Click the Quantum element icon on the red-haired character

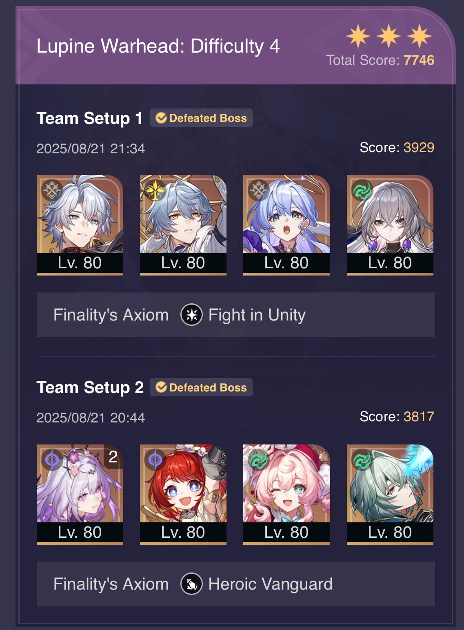(x=155, y=460)
